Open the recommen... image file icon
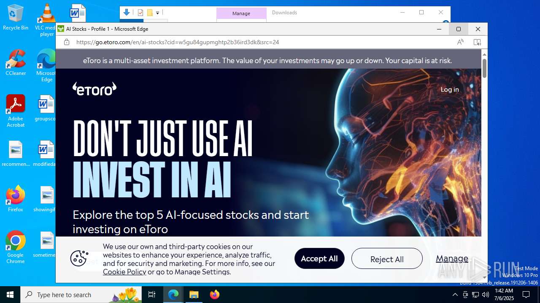Image resolution: width=540 pixels, height=303 pixels. (x=16, y=153)
